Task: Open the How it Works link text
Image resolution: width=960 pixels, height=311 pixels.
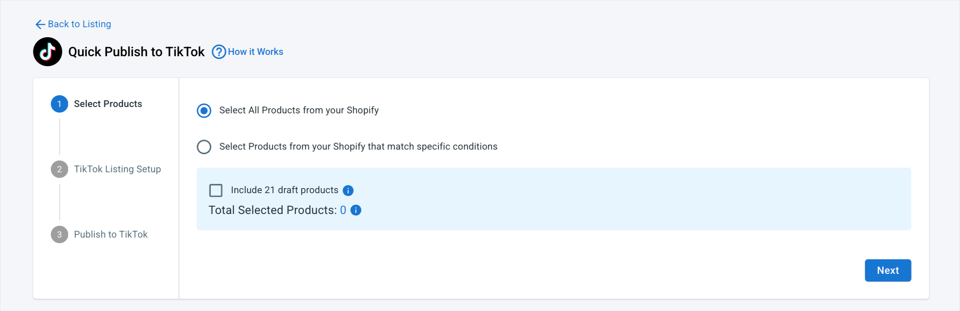Action: pyautogui.click(x=255, y=52)
